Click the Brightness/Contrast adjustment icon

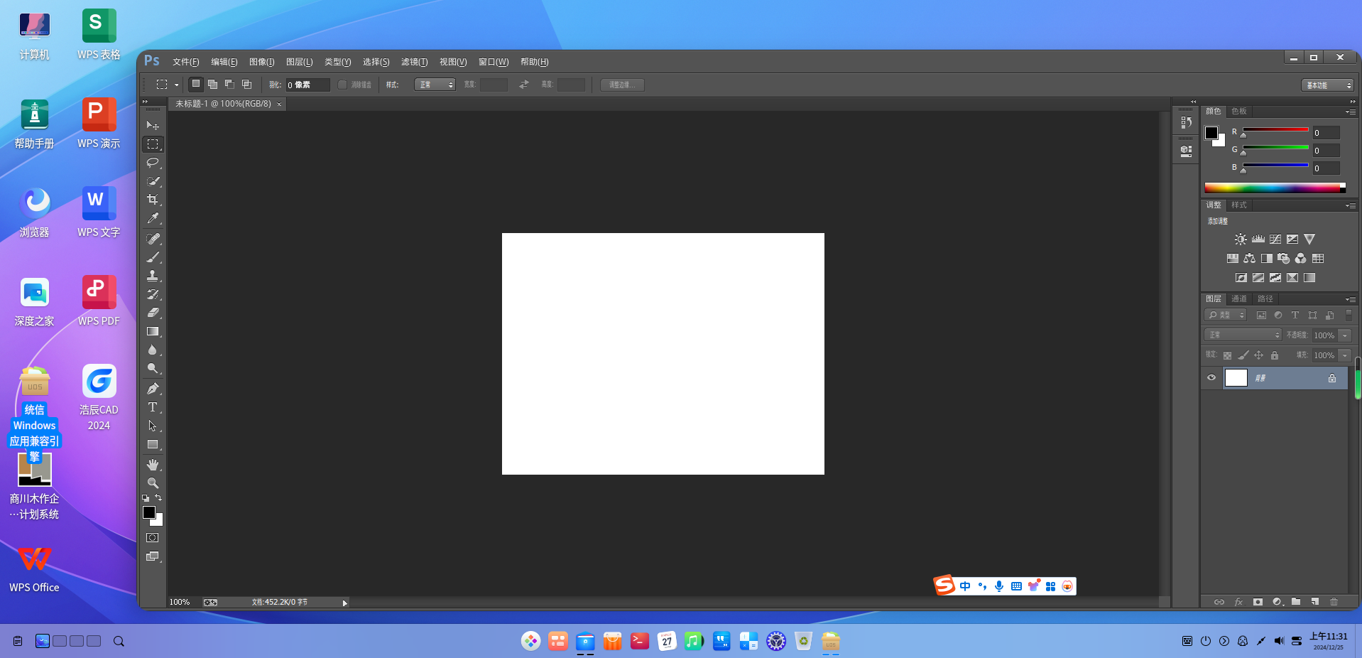click(1240, 239)
